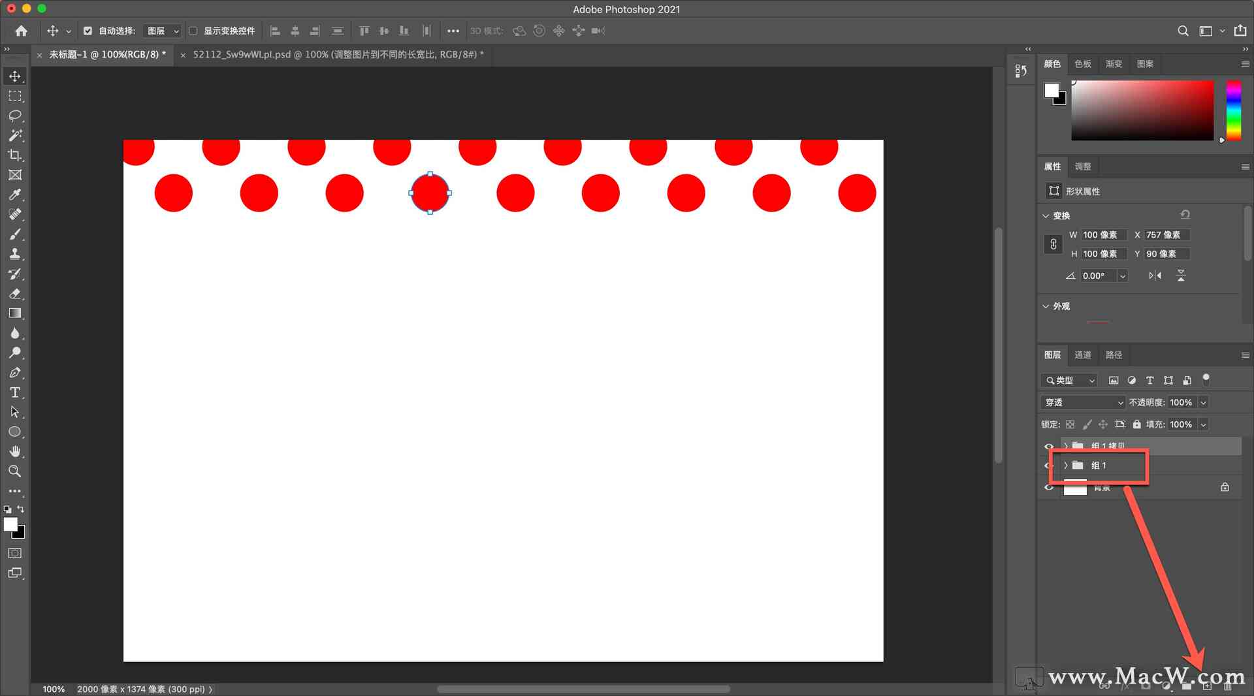Select the Move tool in toolbar
Screen dimensions: 1254x696
coord(15,76)
